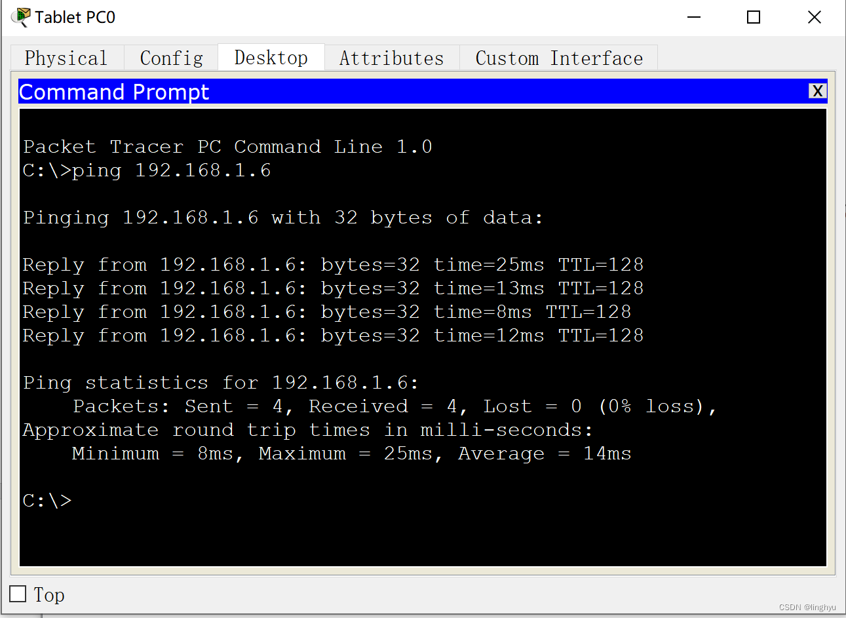Click the reply line with time=13ms
846x618 pixels.
[x=333, y=288]
